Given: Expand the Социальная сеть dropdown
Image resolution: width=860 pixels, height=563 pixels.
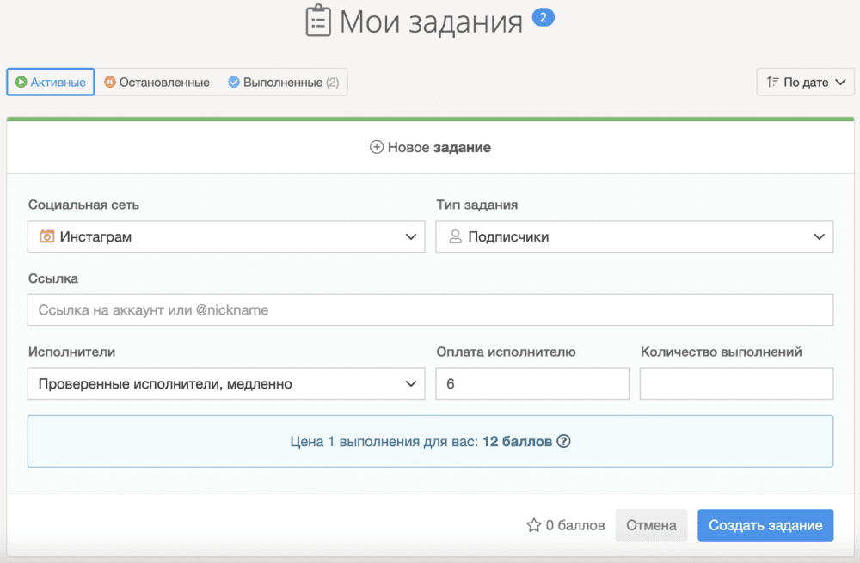Looking at the screenshot, I should [226, 237].
